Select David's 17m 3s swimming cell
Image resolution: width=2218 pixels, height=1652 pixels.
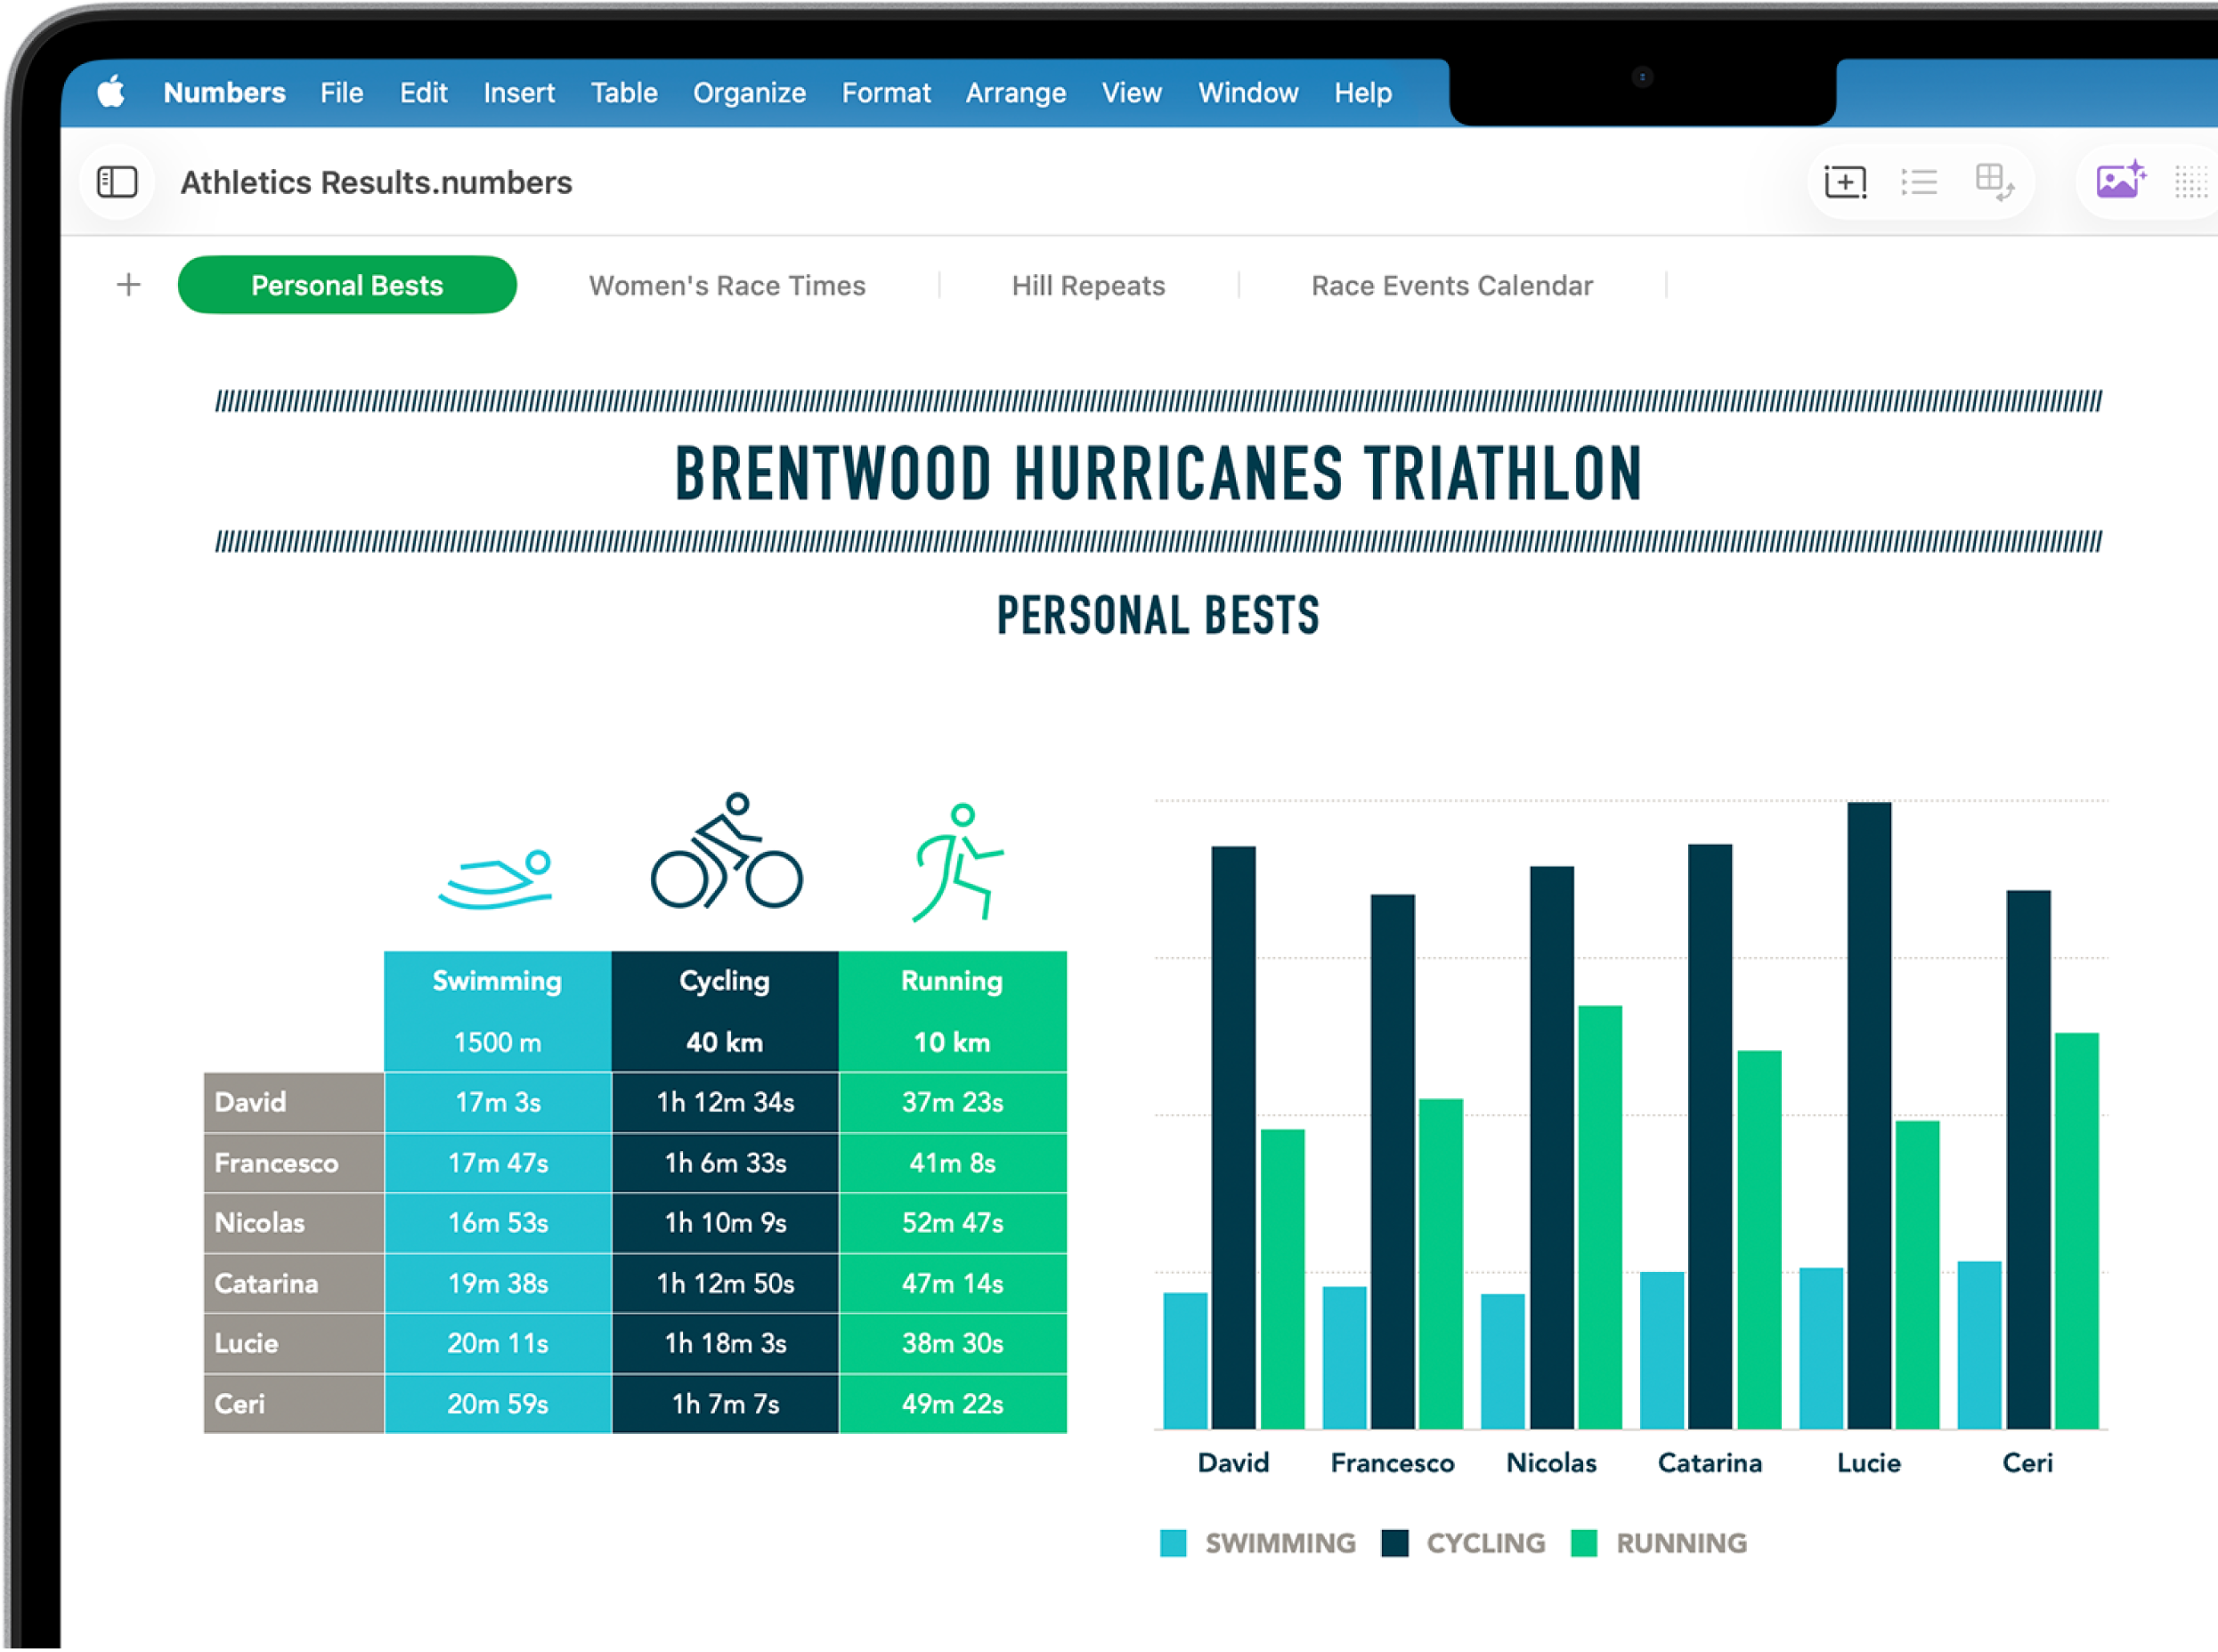[x=497, y=1103]
